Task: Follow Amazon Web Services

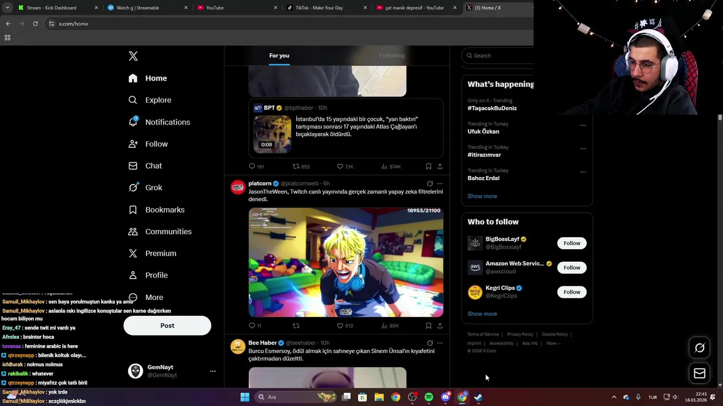Action: click(572, 267)
